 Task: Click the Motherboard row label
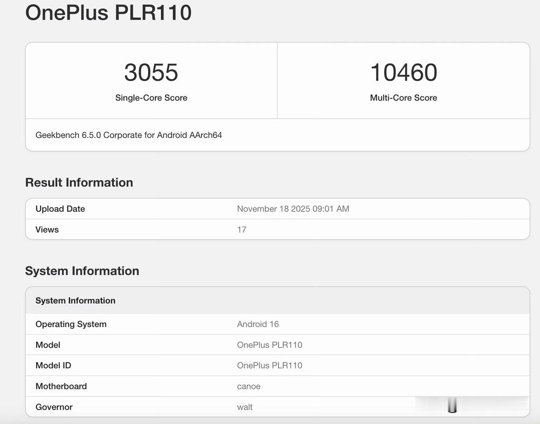(61, 386)
